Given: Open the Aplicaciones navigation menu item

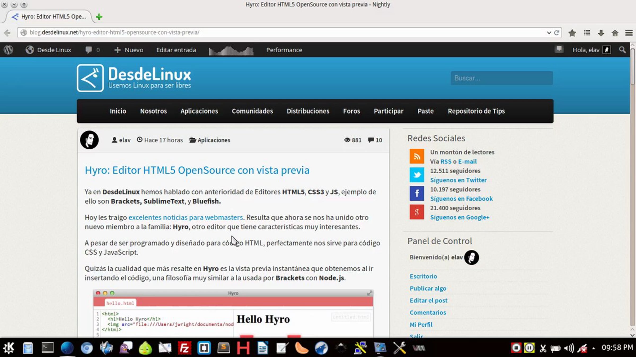Looking at the screenshot, I should coord(199,111).
